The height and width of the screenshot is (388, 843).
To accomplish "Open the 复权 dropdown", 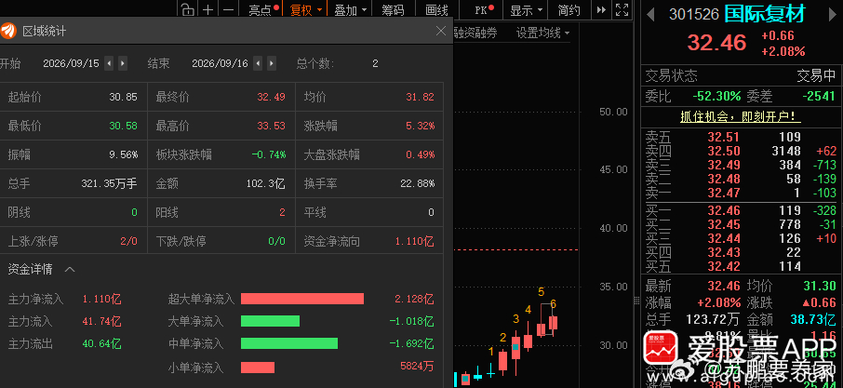I will pos(306,9).
